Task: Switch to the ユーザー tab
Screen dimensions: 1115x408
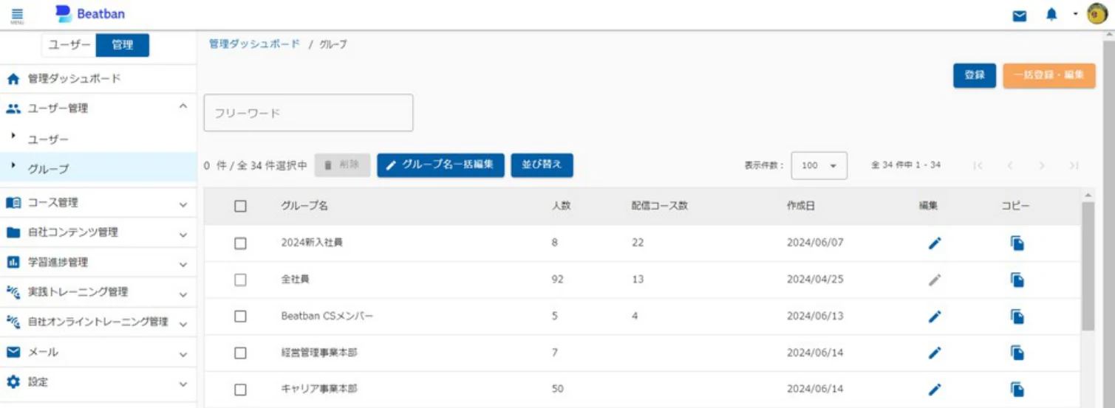Action: (69, 45)
